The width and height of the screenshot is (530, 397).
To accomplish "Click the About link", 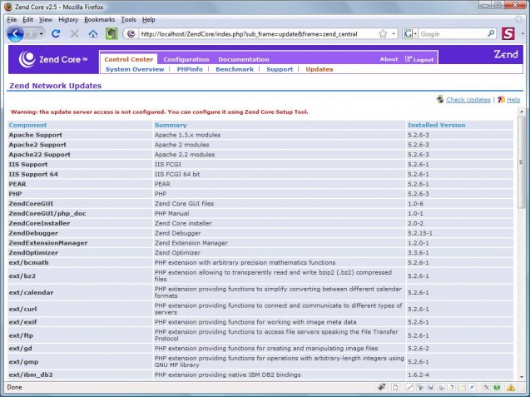I will (389, 59).
